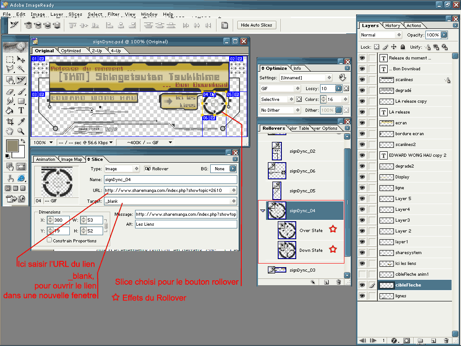The image size is (461, 346).
Task: Click the foreground color swatch
Action: (12, 146)
